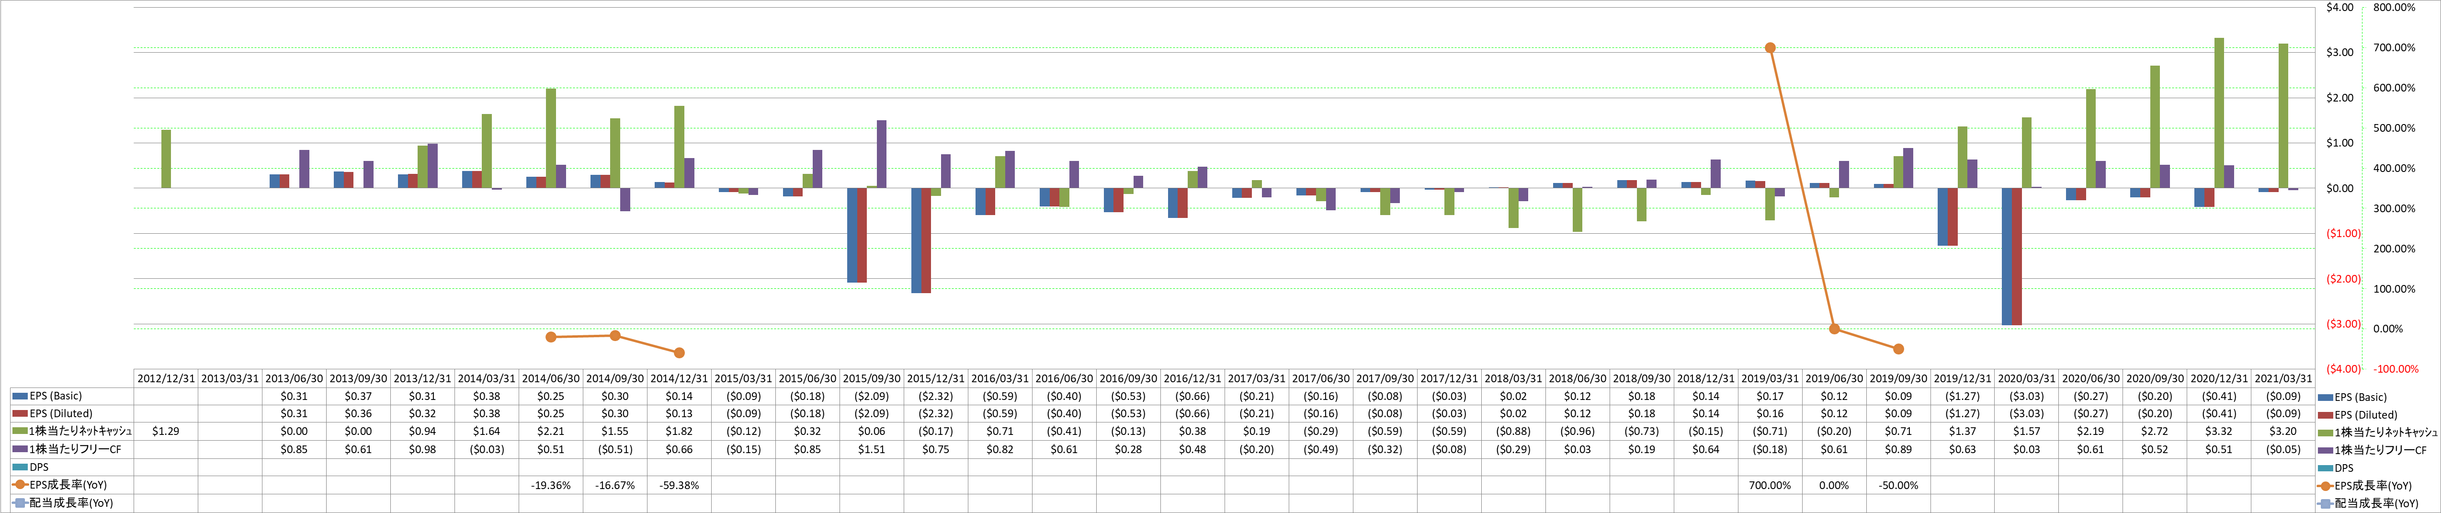Screen dimensions: 2441x513
Task: Click purple swatch beside 1株当たりフリーCF in right legend
Action: pyautogui.click(x=2326, y=450)
